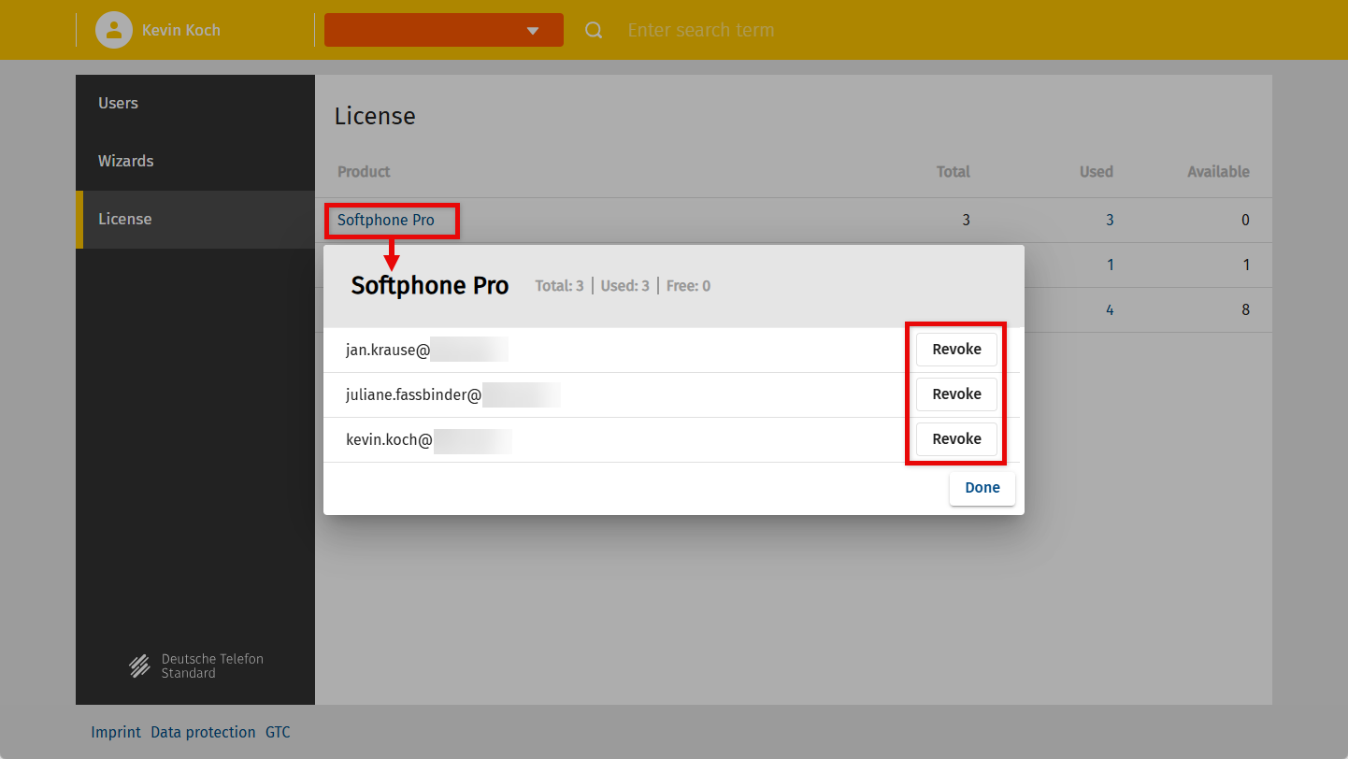Go to Wizards in the sidebar

(x=126, y=161)
